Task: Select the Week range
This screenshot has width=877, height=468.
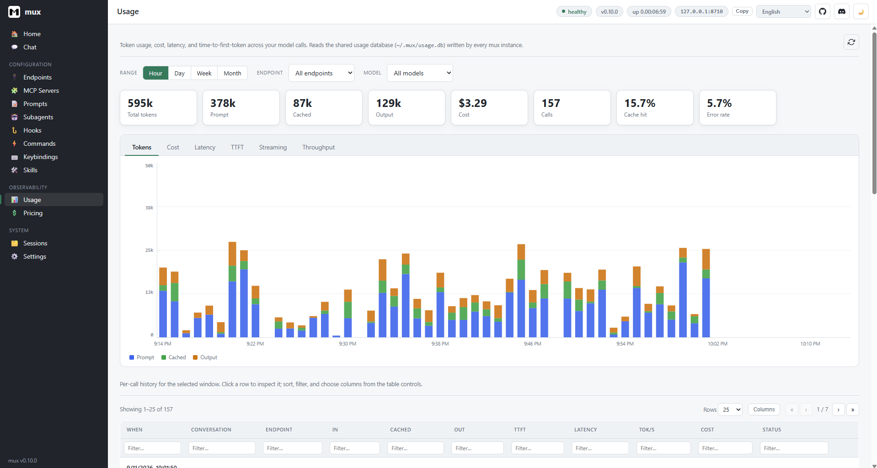Action: click(204, 73)
